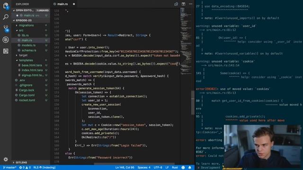Open the Extensions view icon
Screen dimensions: 303x170
(6, 51)
